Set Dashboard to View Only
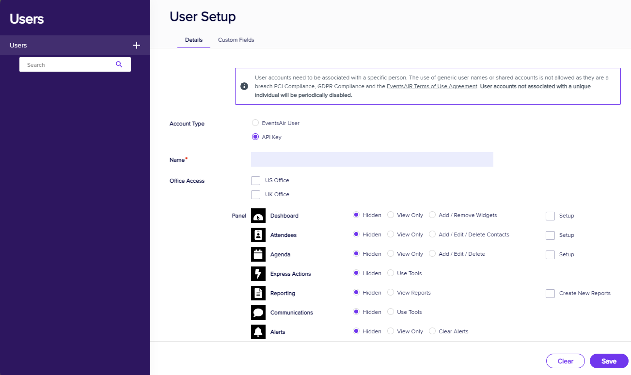The image size is (631, 375). tap(390, 215)
